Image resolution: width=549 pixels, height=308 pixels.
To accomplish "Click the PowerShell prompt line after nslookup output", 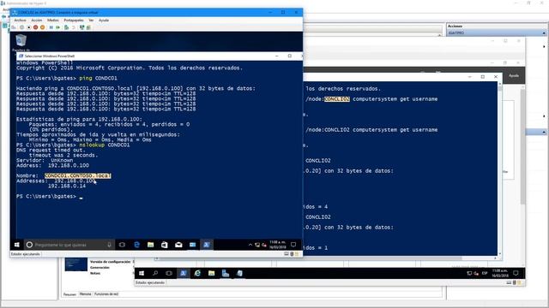I will click(x=50, y=196).
